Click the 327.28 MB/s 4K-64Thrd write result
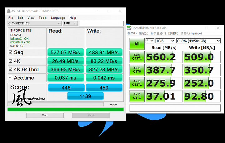 (104, 69)
